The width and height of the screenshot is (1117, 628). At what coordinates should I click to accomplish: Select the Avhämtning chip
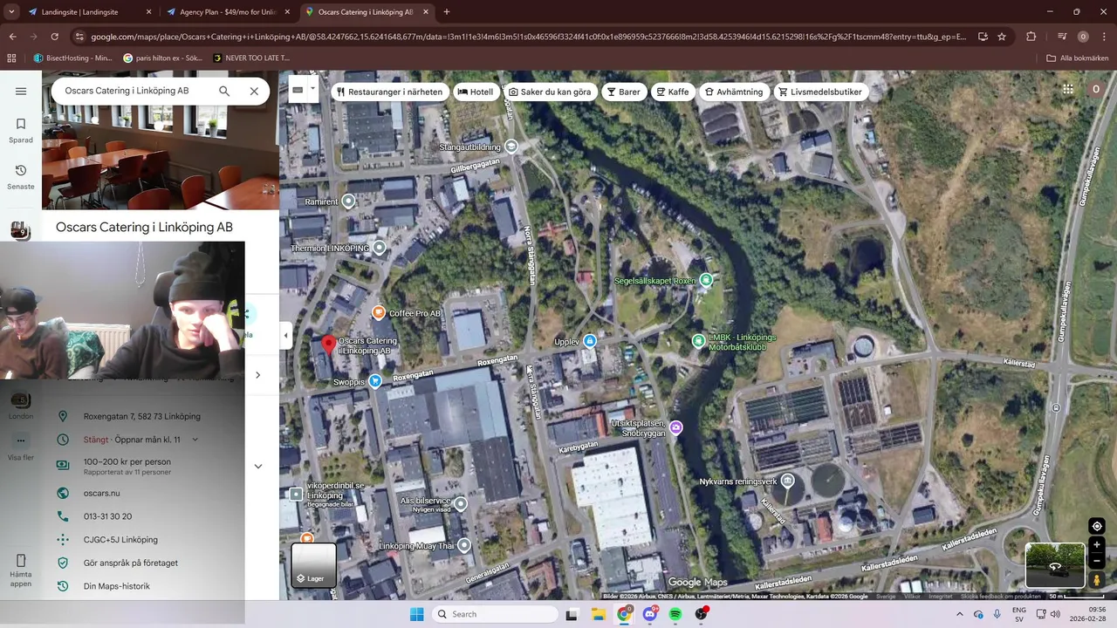coord(734,92)
